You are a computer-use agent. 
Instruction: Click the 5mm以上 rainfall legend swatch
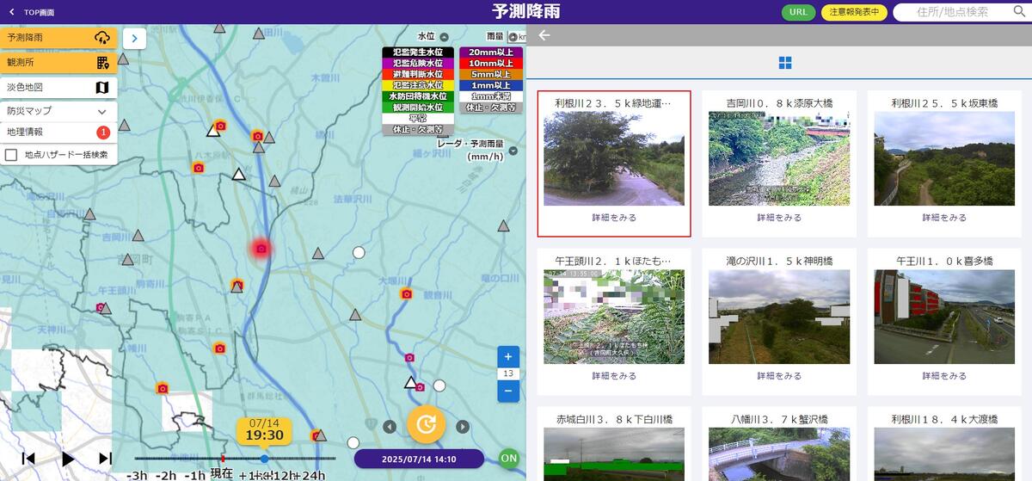491,75
